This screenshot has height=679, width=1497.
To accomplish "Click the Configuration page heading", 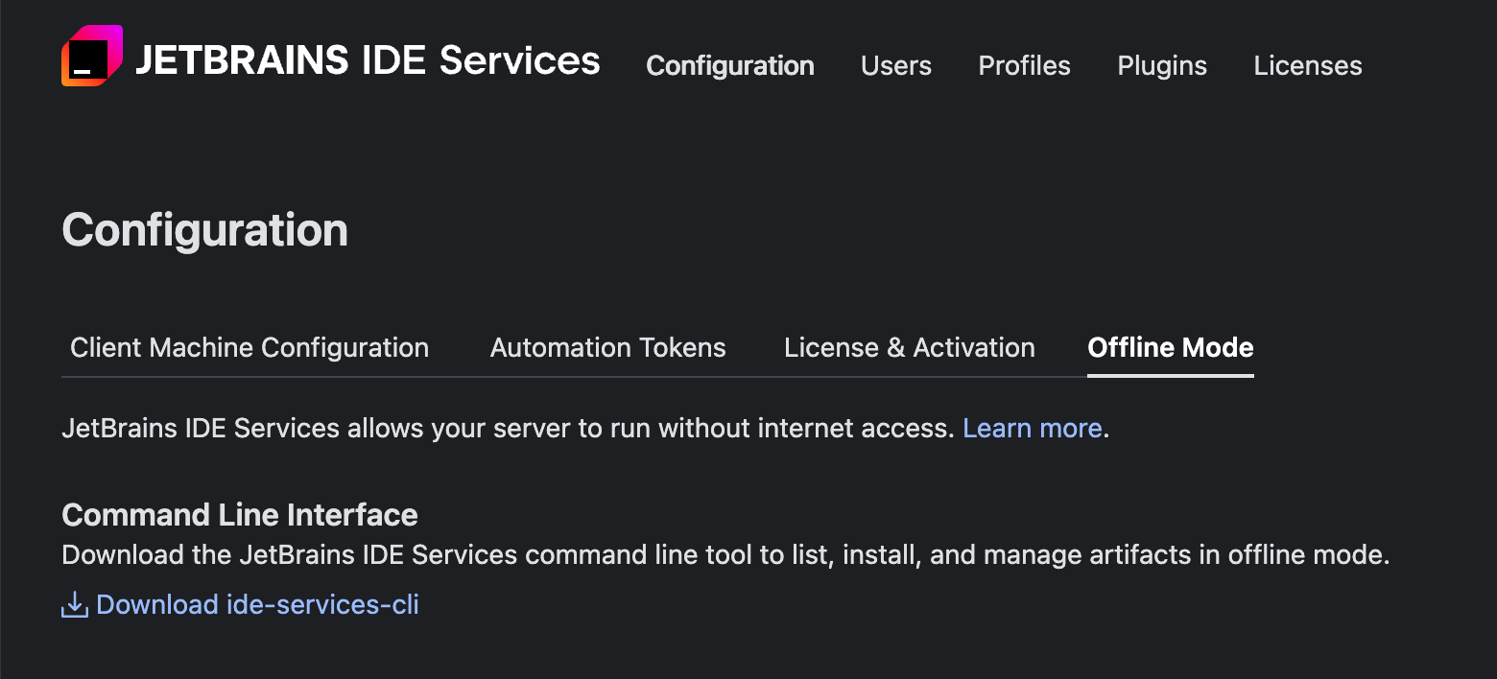I will click(204, 229).
